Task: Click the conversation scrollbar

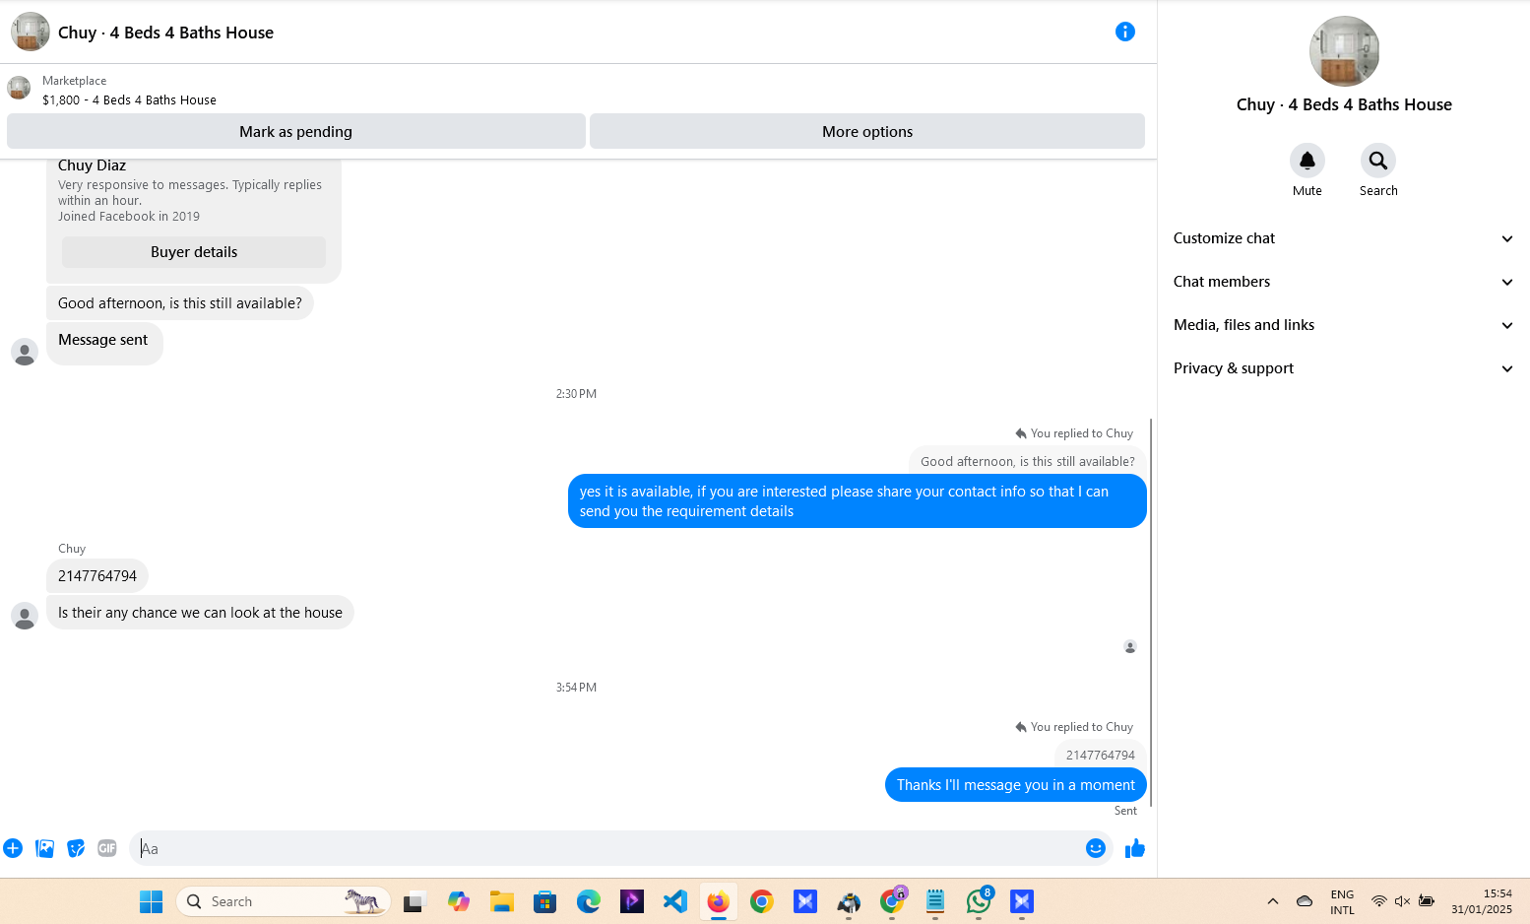Action: [1151, 611]
